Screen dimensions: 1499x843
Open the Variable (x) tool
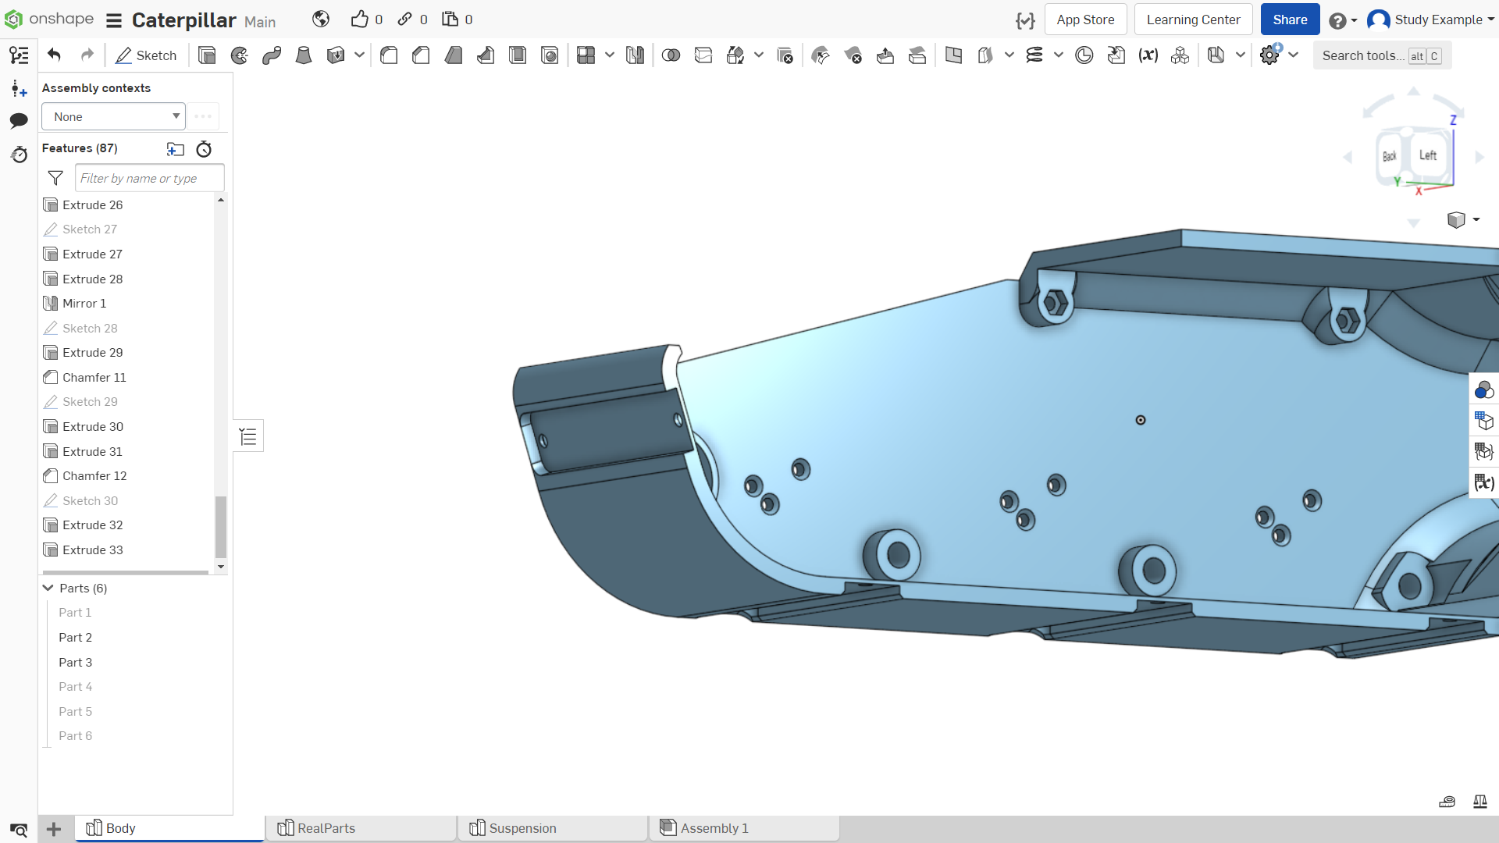[1148, 55]
